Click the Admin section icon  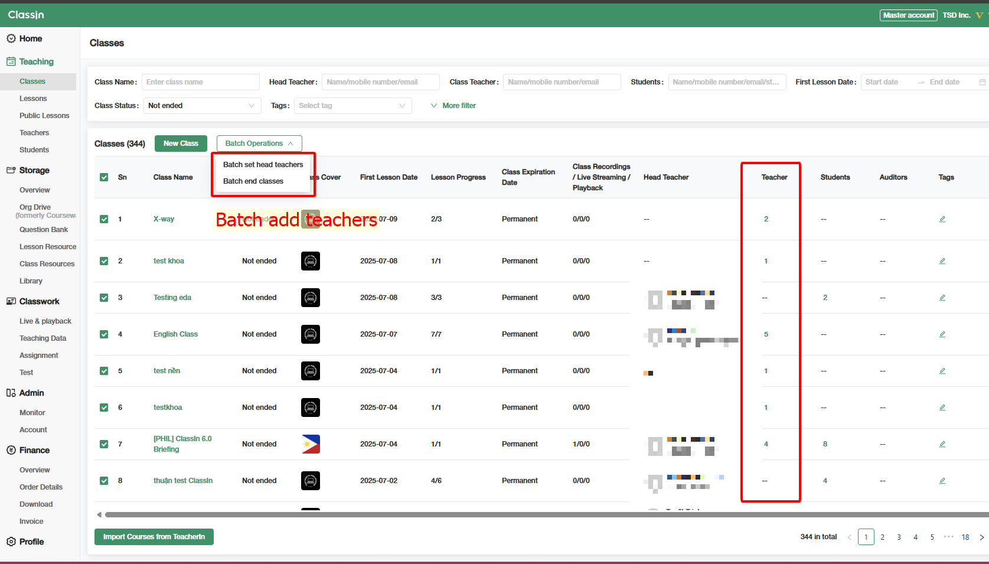[x=11, y=393]
